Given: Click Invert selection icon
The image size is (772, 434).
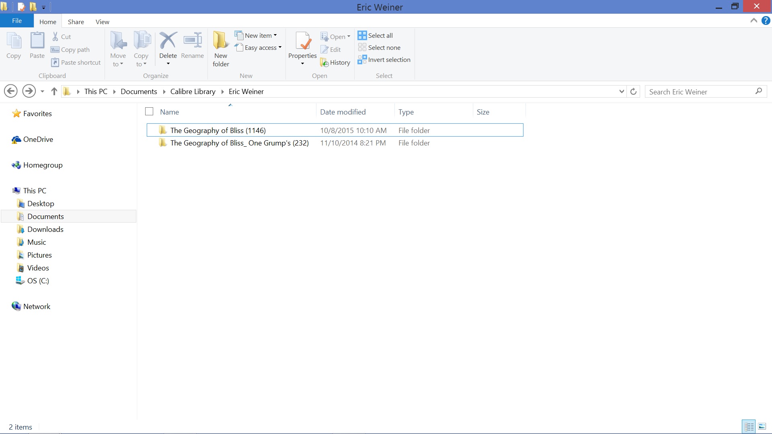Looking at the screenshot, I should (x=362, y=60).
